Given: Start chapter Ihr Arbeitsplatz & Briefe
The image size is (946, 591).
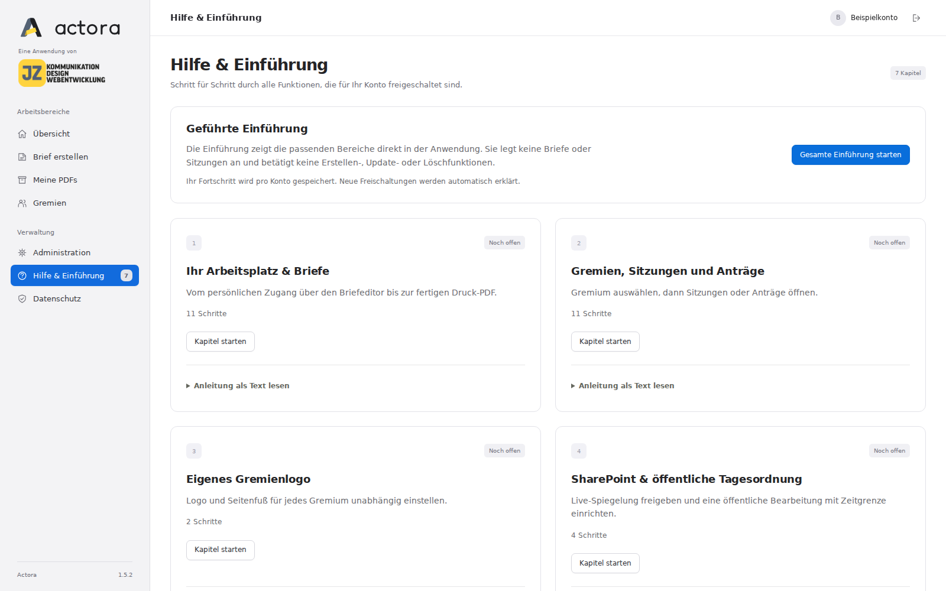Looking at the screenshot, I should pos(221,342).
